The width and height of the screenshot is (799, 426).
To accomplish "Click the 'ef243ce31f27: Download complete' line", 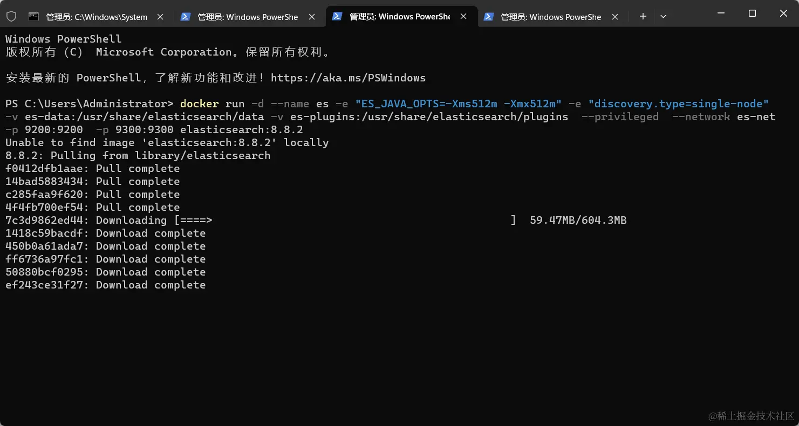I will coord(106,285).
